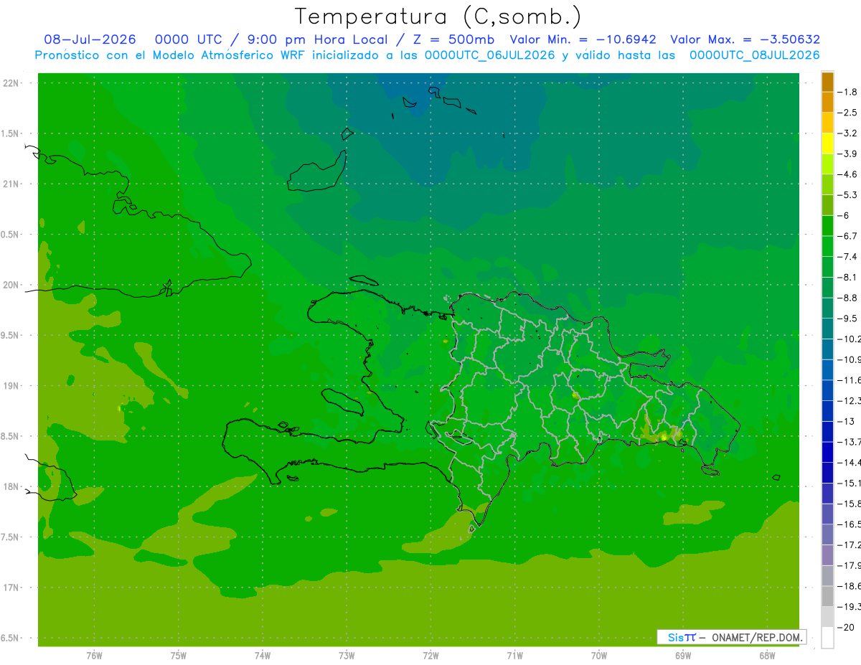Click the '22N' latitude label
Viewport: 861px width, 665px height.
[11, 83]
